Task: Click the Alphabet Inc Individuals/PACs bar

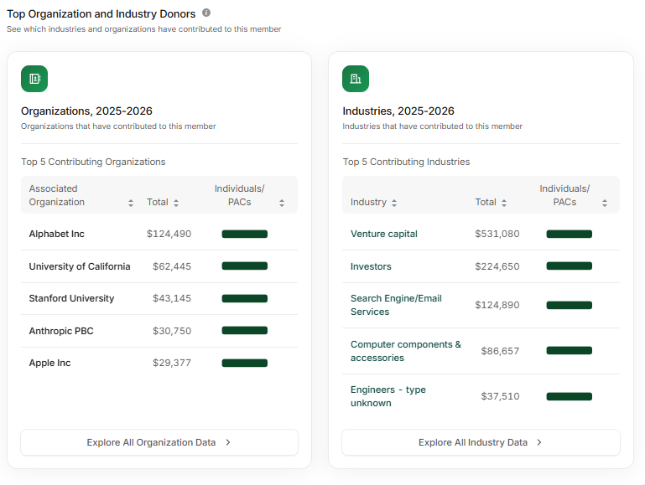Action: (245, 234)
